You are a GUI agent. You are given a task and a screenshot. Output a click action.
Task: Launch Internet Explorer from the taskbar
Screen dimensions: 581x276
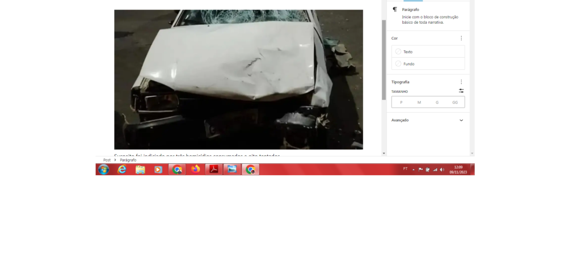click(x=122, y=169)
